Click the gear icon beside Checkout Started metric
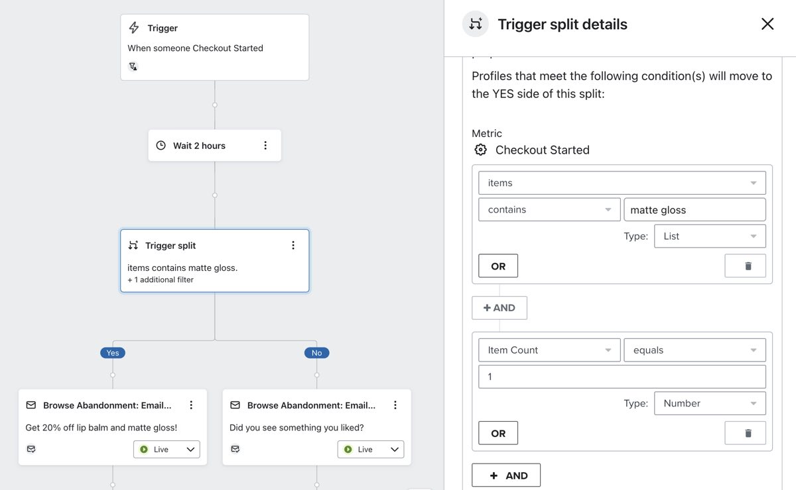This screenshot has height=490, width=796. click(480, 149)
